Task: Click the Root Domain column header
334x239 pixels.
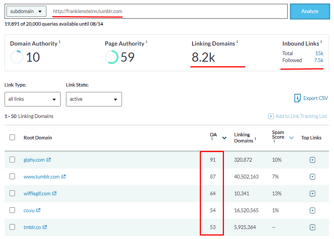Action: (38, 138)
